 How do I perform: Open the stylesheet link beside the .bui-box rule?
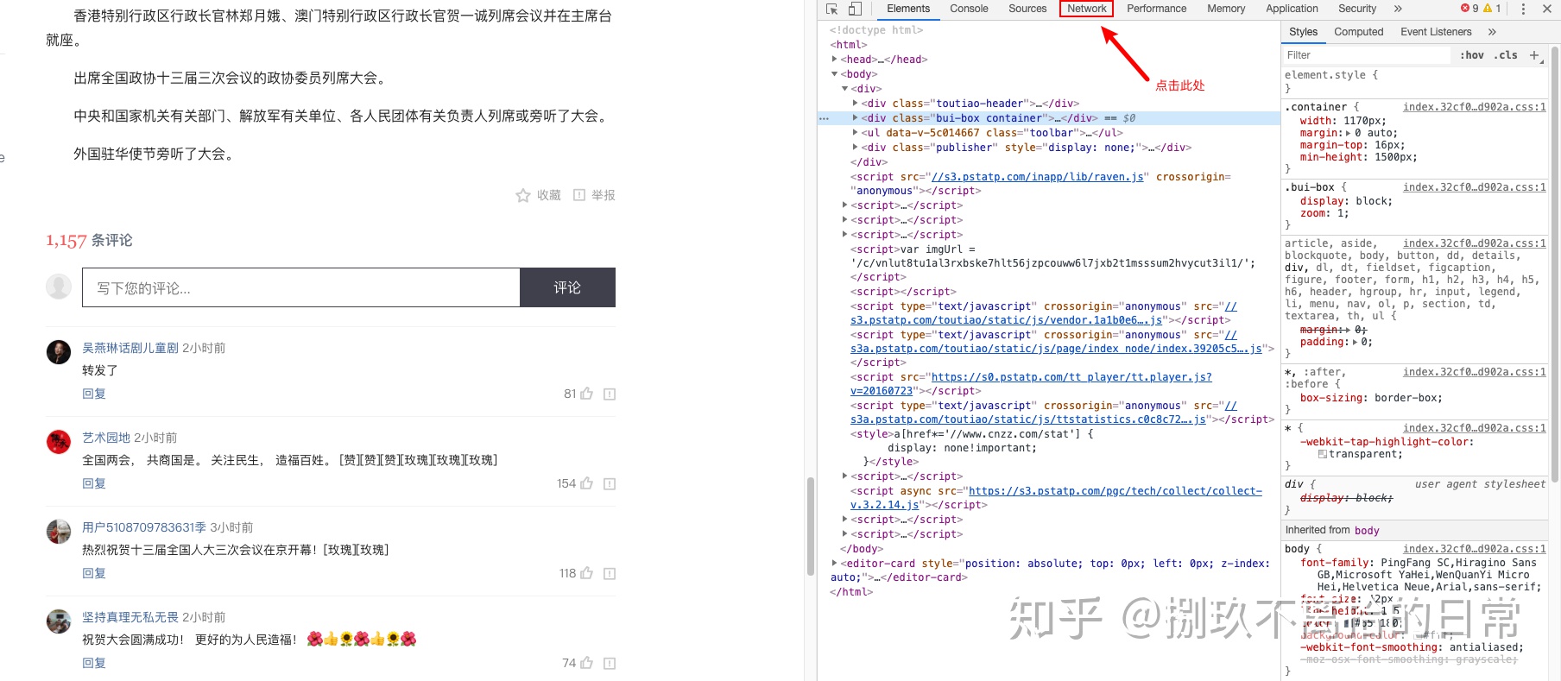pyautogui.click(x=1475, y=187)
